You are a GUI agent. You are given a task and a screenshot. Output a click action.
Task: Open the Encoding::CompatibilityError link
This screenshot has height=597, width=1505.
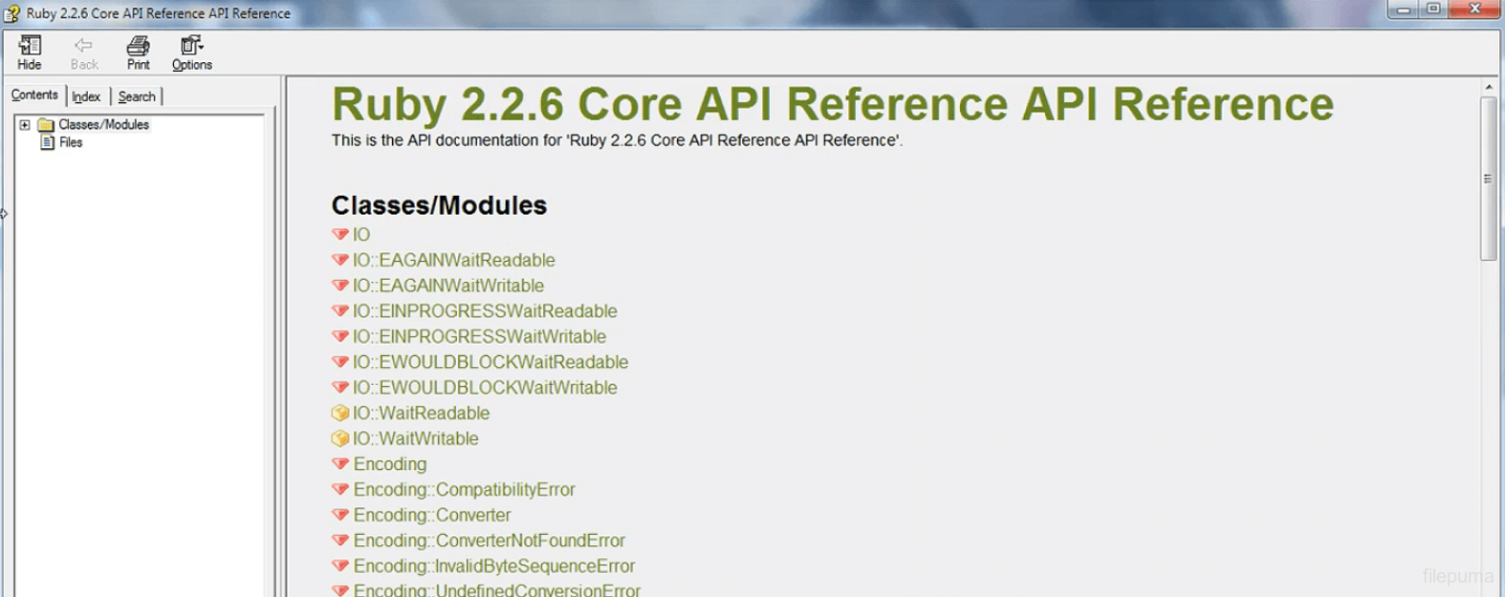(464, 490)
